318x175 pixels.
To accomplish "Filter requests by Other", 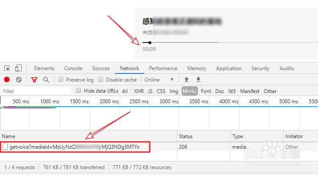I will [270, 91].
